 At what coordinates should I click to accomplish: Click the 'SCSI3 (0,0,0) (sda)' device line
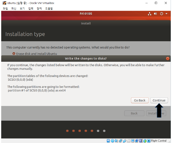pos(20,79)
